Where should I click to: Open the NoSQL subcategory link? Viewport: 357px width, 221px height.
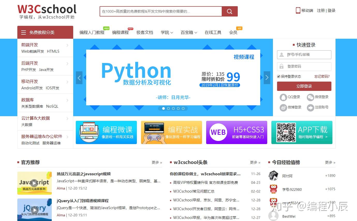(x=52, y=106)
